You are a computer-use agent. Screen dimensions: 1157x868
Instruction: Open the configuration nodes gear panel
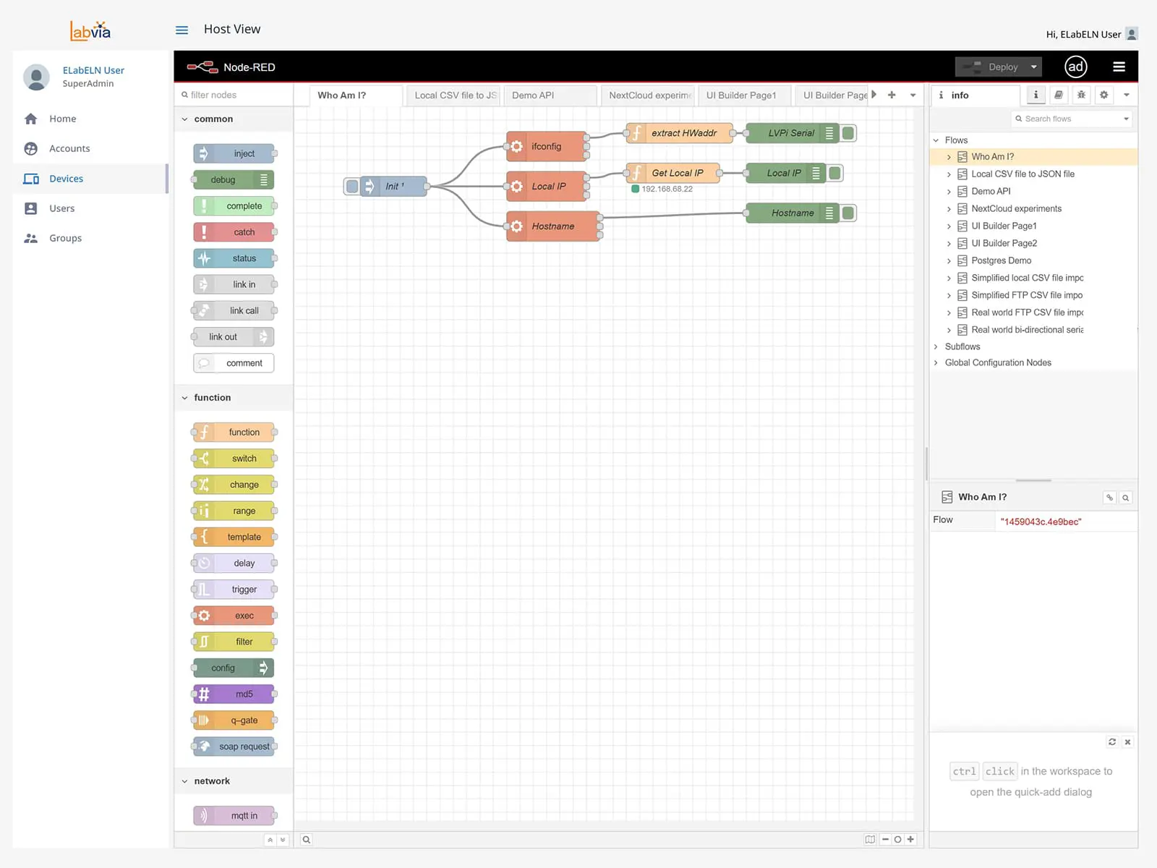(x=1104, y=95)
